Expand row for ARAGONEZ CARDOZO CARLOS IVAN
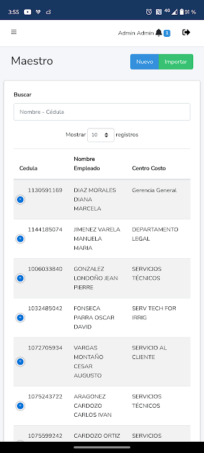The height and width of the screenshot is (453, 204). click(20, 406)
